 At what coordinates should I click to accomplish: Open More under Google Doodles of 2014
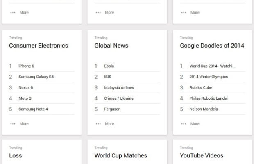pos(190,124)
